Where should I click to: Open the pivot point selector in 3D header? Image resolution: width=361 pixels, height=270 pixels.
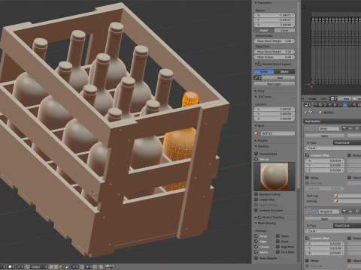coord(20,267)
